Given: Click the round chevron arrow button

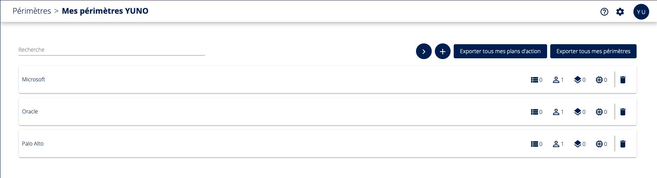Looking at the screenshot, I should tap(424, 51).
